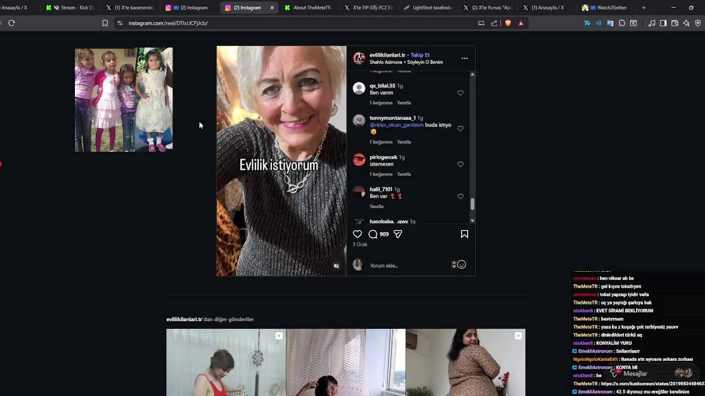Close the active Instagram tab

[272, 8]
